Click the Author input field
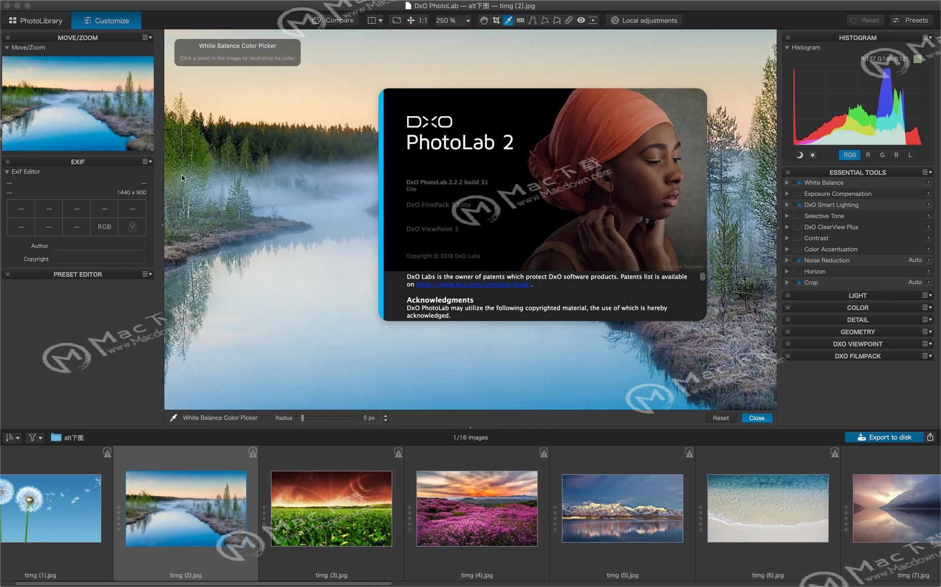 point(99,246)
